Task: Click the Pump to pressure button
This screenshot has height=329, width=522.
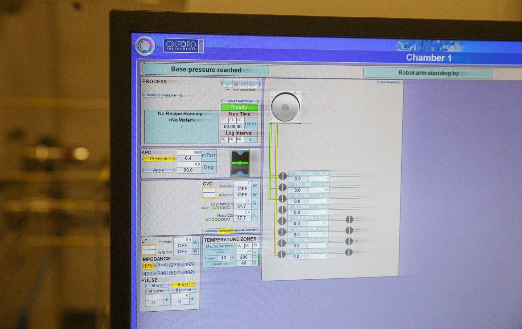Action: click(x=162, y=95)
